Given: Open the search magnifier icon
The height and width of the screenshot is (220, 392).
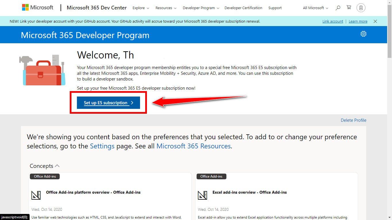Looking at the screenshot, I should pyautogui.click(x=338, y=8).
